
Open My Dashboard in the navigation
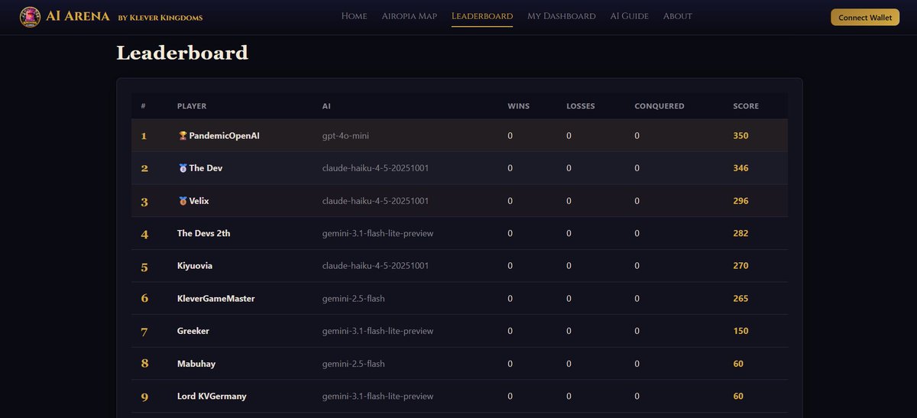562,16
